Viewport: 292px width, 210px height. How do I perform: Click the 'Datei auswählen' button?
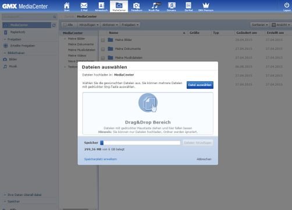[x=200, y=85]
